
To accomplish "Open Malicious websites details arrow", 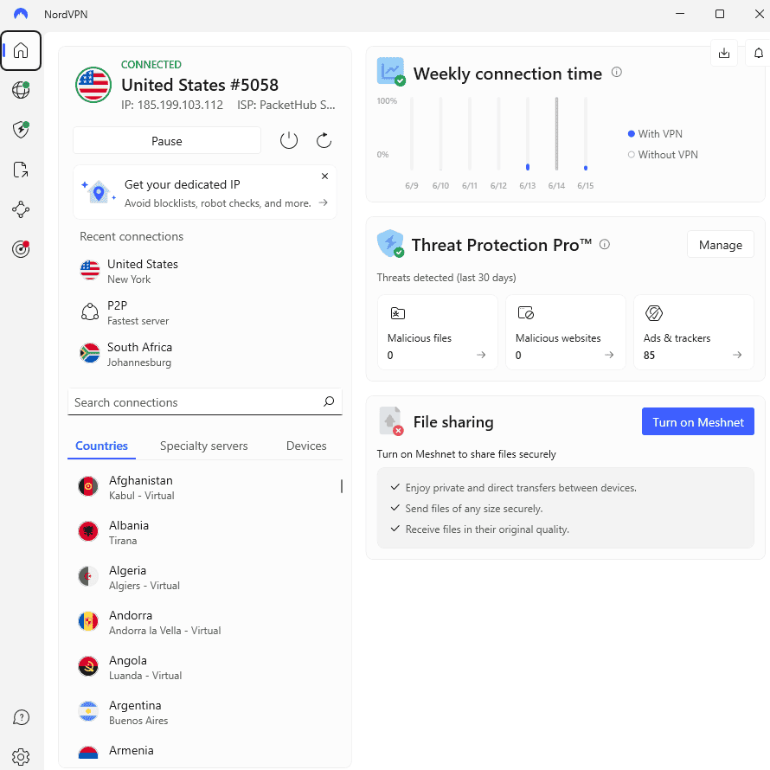I will 609,355.
